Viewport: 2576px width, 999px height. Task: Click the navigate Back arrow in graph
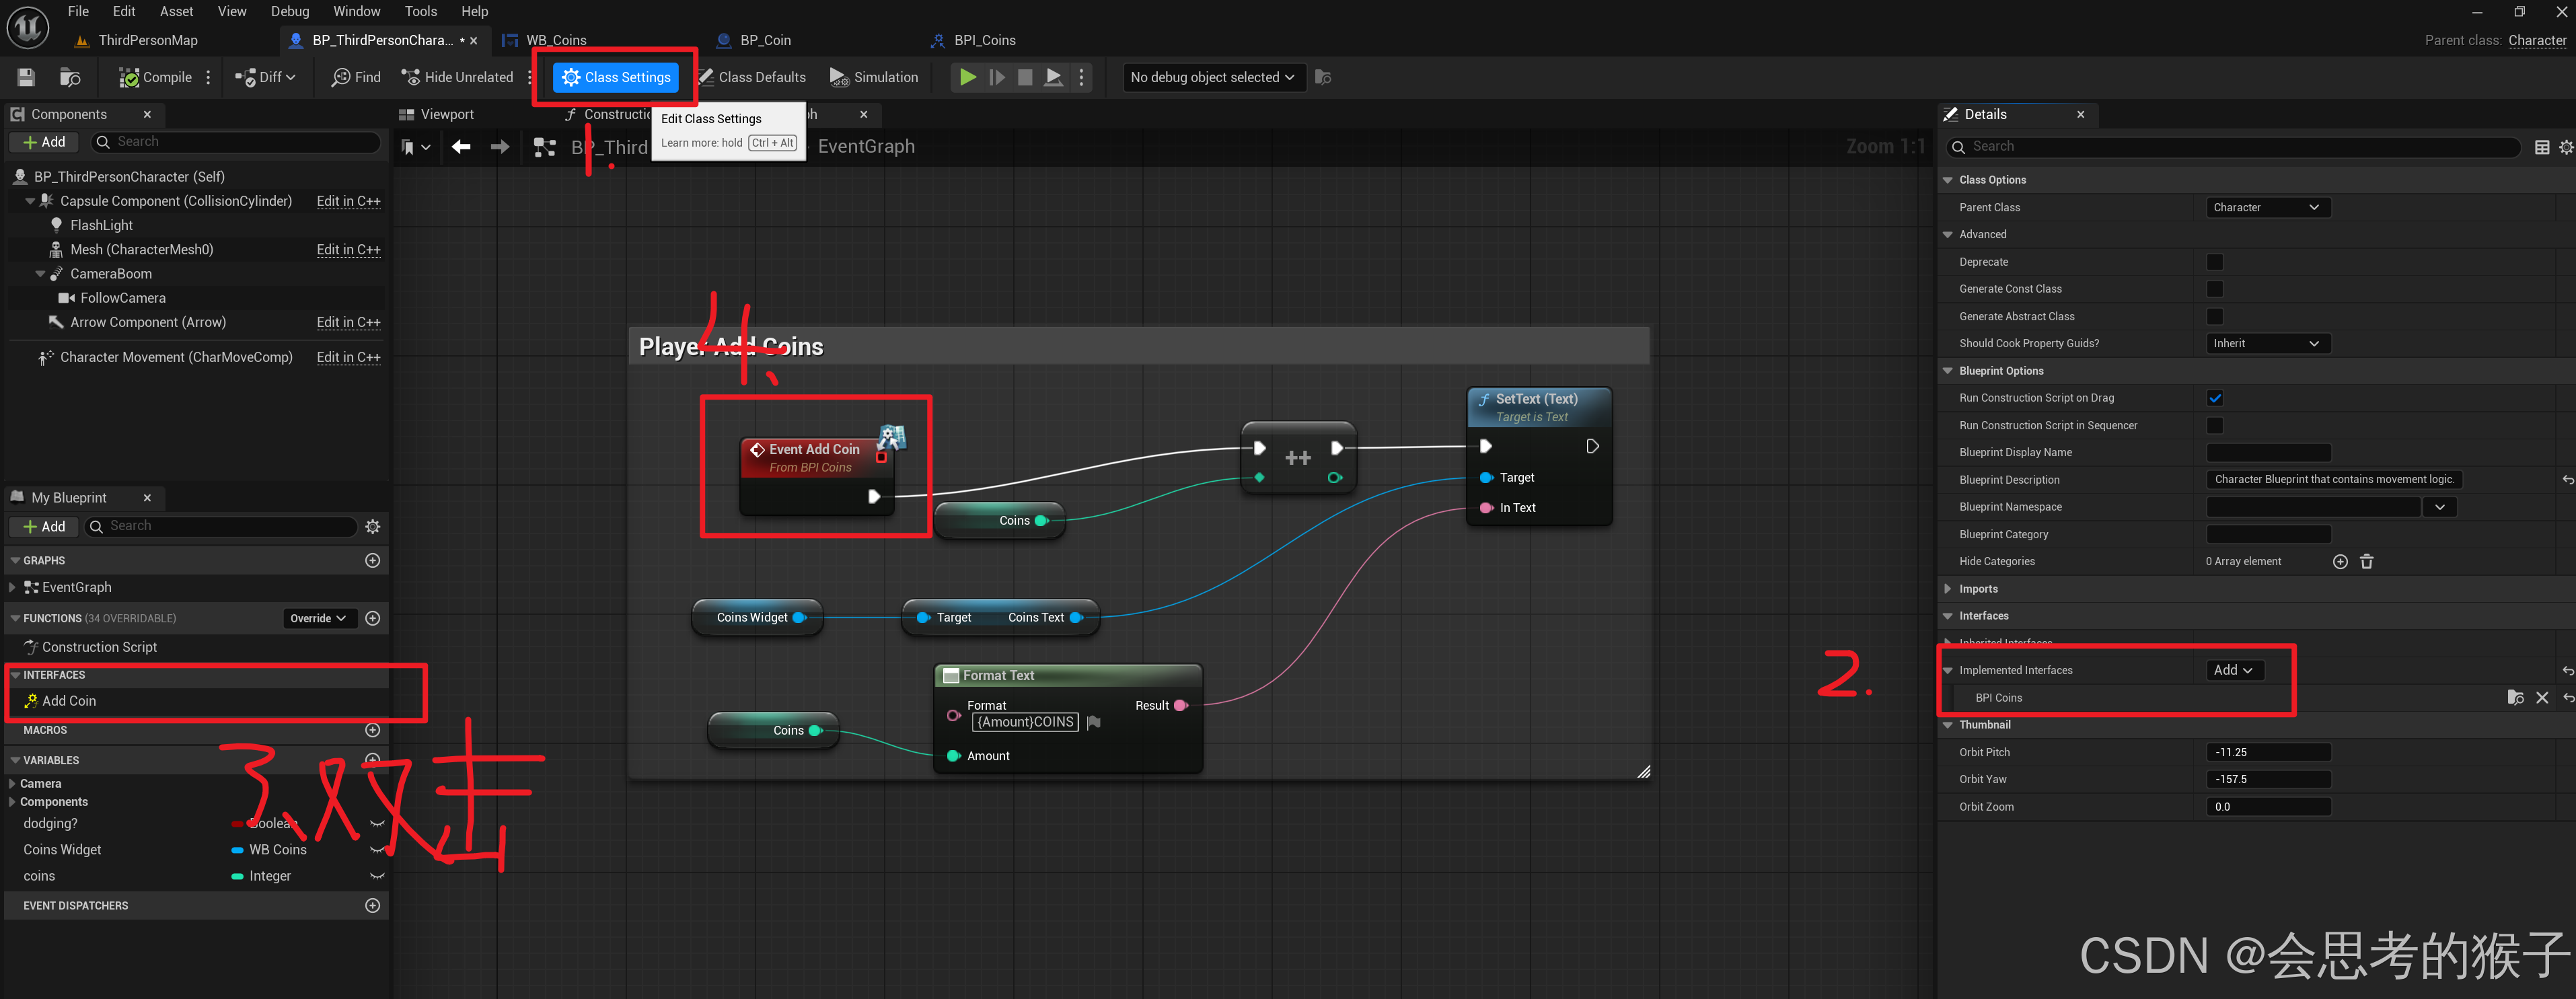pos(461,147)
